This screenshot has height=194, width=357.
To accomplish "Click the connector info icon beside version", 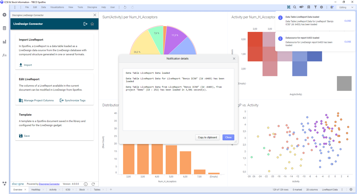I will (86, 184).
